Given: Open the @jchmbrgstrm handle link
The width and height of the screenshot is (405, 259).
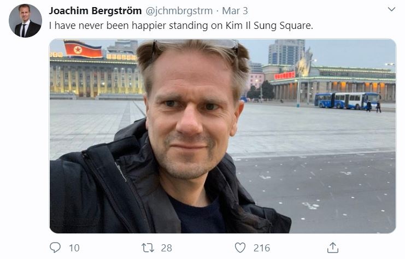Looking at the screenshot, I should coord(179,11).
